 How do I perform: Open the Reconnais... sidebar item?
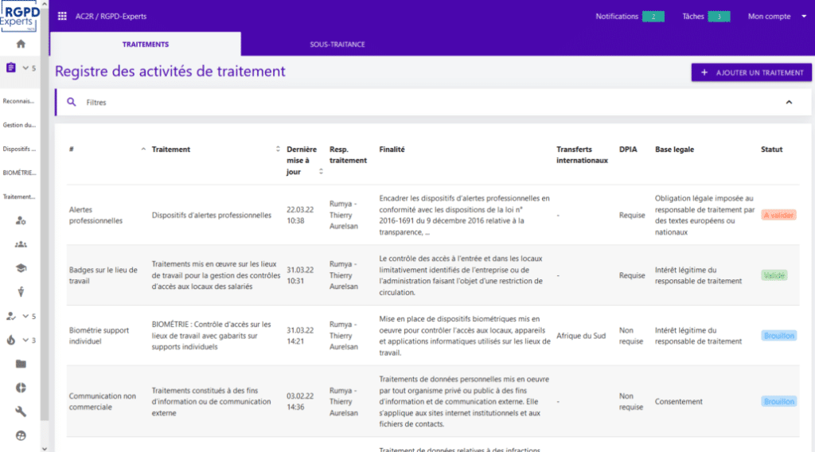point(19,101)
